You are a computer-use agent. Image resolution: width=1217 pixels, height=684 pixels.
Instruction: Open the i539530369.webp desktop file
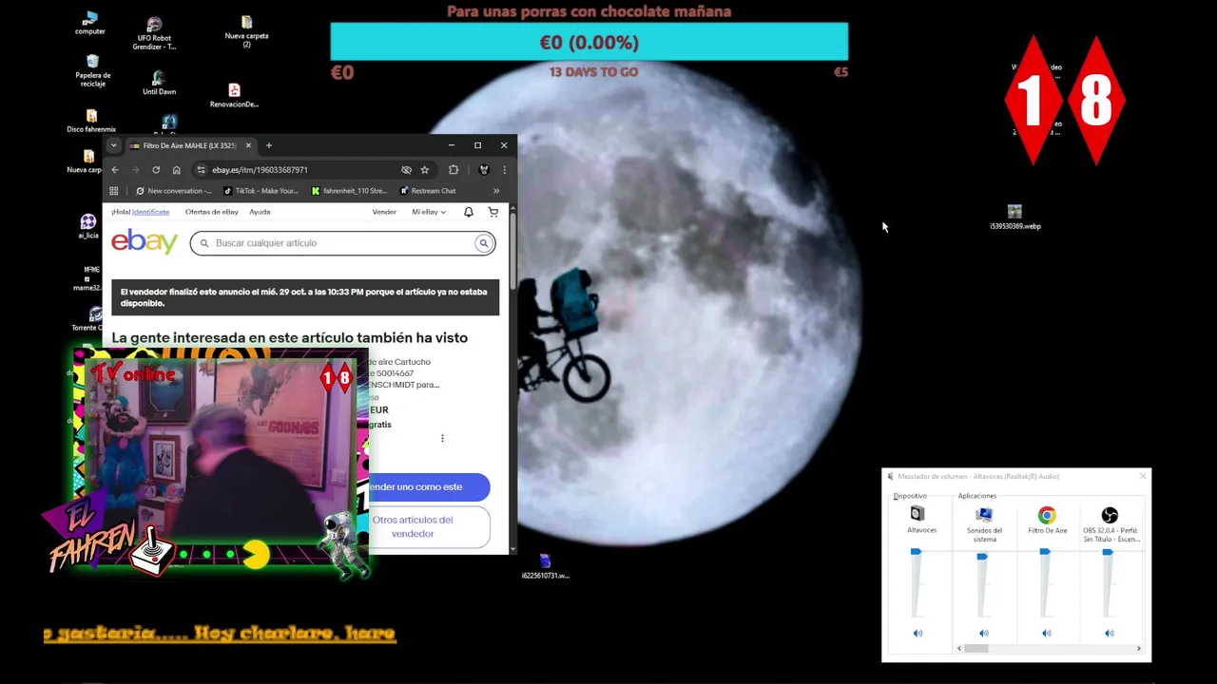coord(1014,218)
